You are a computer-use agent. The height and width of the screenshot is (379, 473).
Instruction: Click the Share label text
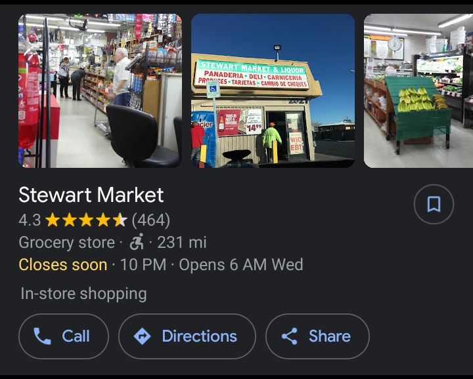(x=330, y=336)
